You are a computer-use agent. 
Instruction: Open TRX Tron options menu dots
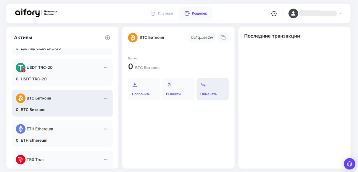coord(105,160)
